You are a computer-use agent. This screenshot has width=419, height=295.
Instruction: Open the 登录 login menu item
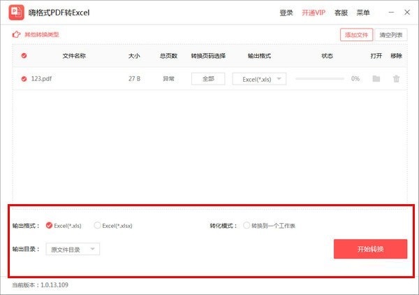[x=286, y=13]
